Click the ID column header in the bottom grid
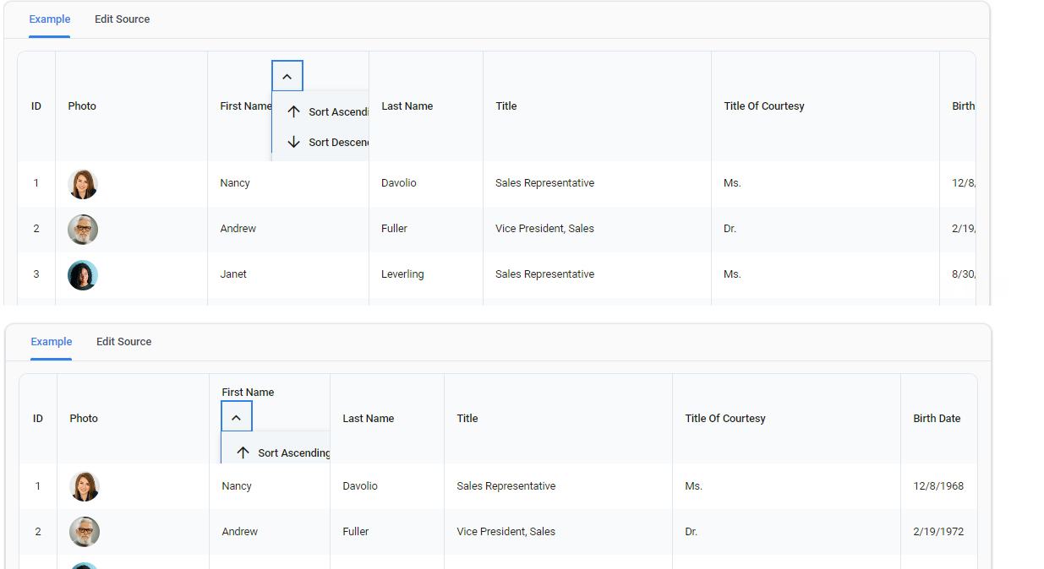 (38, 418)
